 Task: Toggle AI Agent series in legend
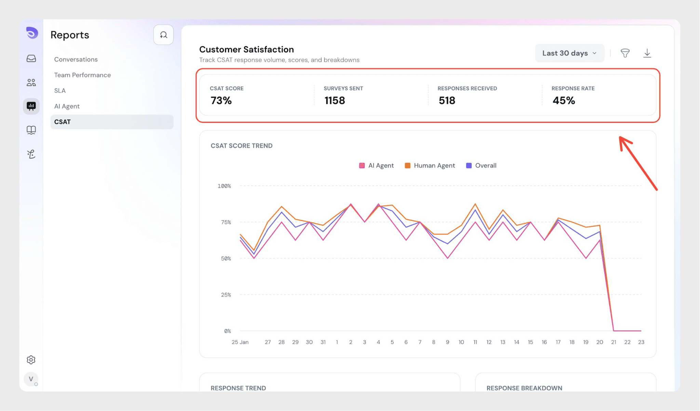(x=376, y=165)
